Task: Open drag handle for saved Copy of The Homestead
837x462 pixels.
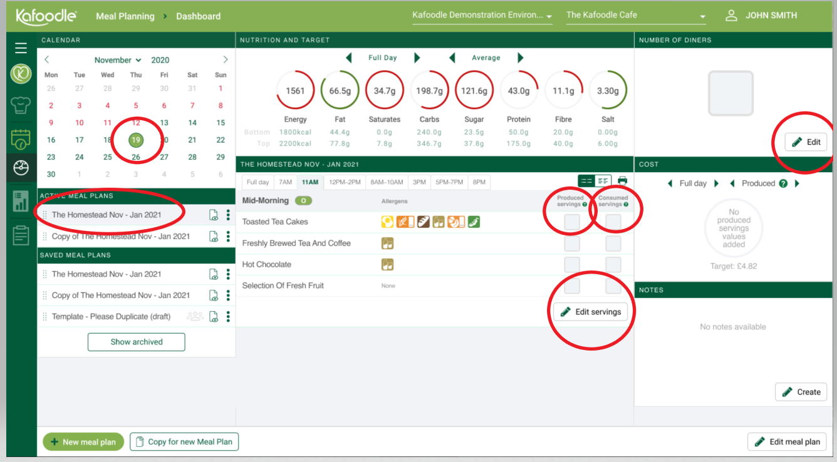Action: (x=44, y=295)
